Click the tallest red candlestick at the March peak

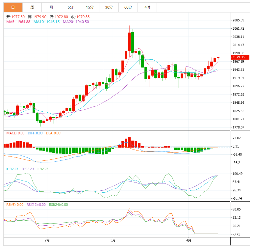[129, 42]
